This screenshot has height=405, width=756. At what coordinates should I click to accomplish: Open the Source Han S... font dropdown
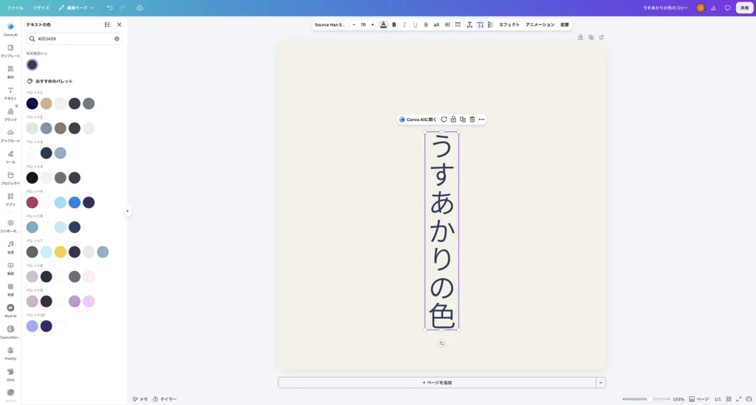[330, 24]
